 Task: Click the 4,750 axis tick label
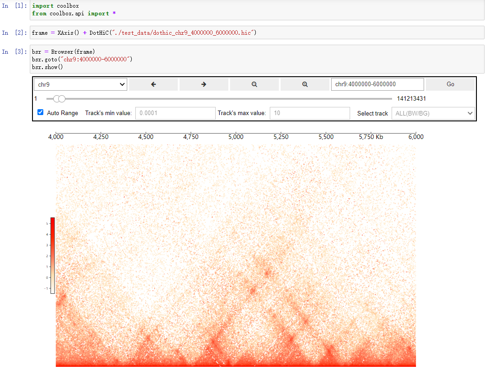point(191,137)
